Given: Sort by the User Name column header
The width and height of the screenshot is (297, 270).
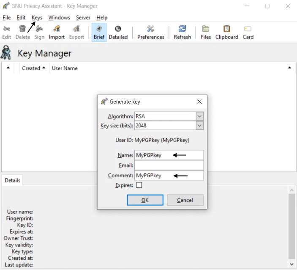Looking at the screenshot, I should (x=65, y=68).
